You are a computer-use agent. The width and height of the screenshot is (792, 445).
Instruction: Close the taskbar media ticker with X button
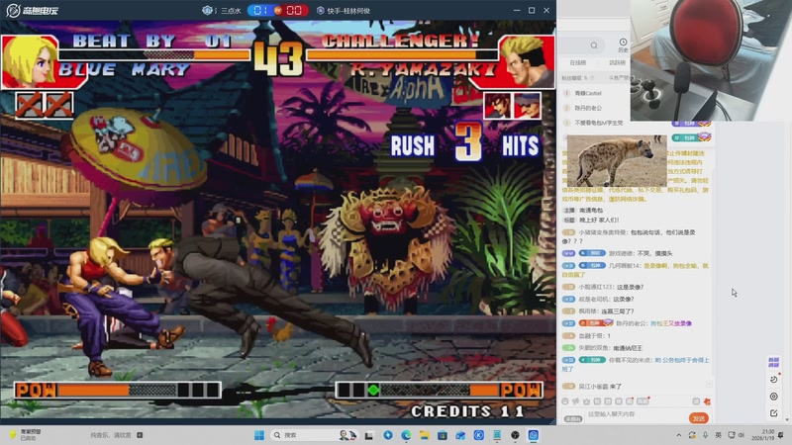point(140,435)
